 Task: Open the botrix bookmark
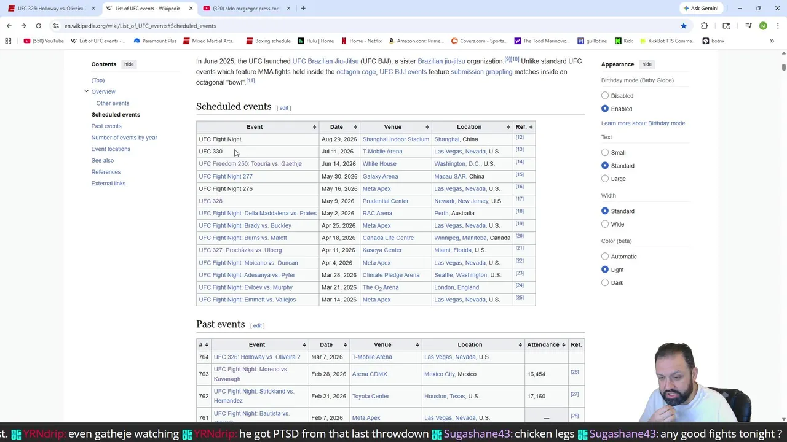pos(713,41)
